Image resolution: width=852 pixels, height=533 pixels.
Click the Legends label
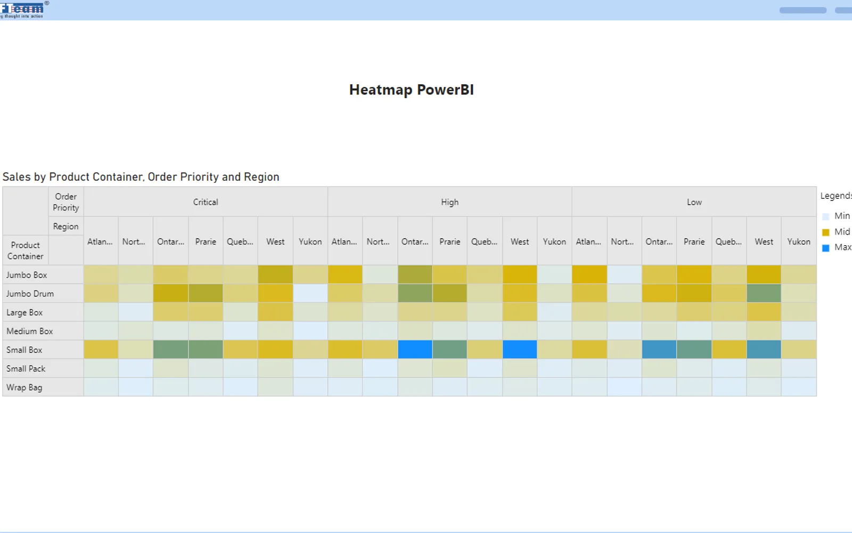click(836, 196)
